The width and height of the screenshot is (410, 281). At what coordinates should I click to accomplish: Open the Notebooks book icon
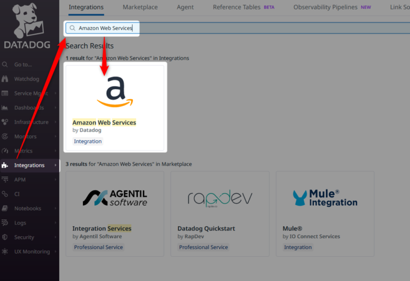click(5, 208)
